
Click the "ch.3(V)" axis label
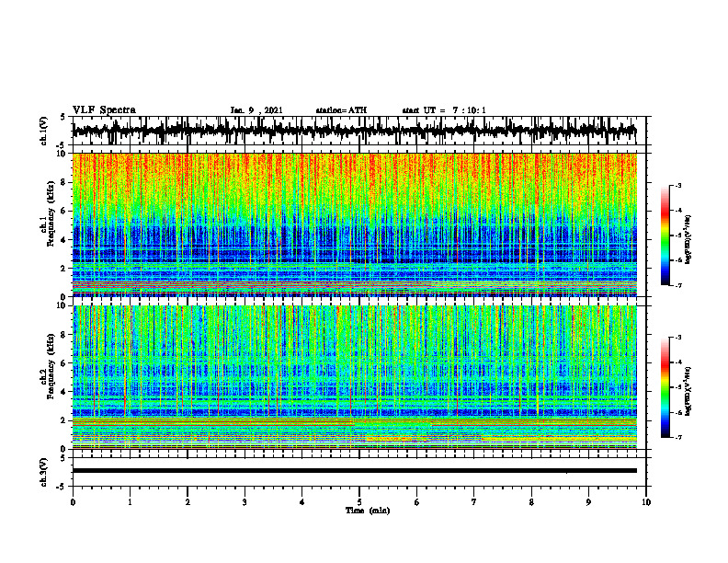coord(44,472)
